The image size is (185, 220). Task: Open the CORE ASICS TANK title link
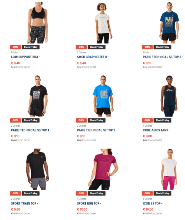point(157,130)
